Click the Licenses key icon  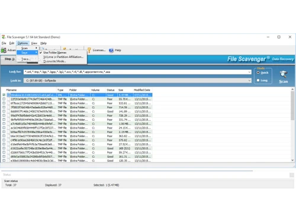89,50
